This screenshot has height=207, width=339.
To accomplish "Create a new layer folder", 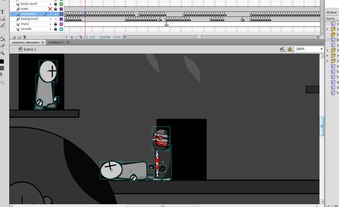I will [x=19, y=37].
